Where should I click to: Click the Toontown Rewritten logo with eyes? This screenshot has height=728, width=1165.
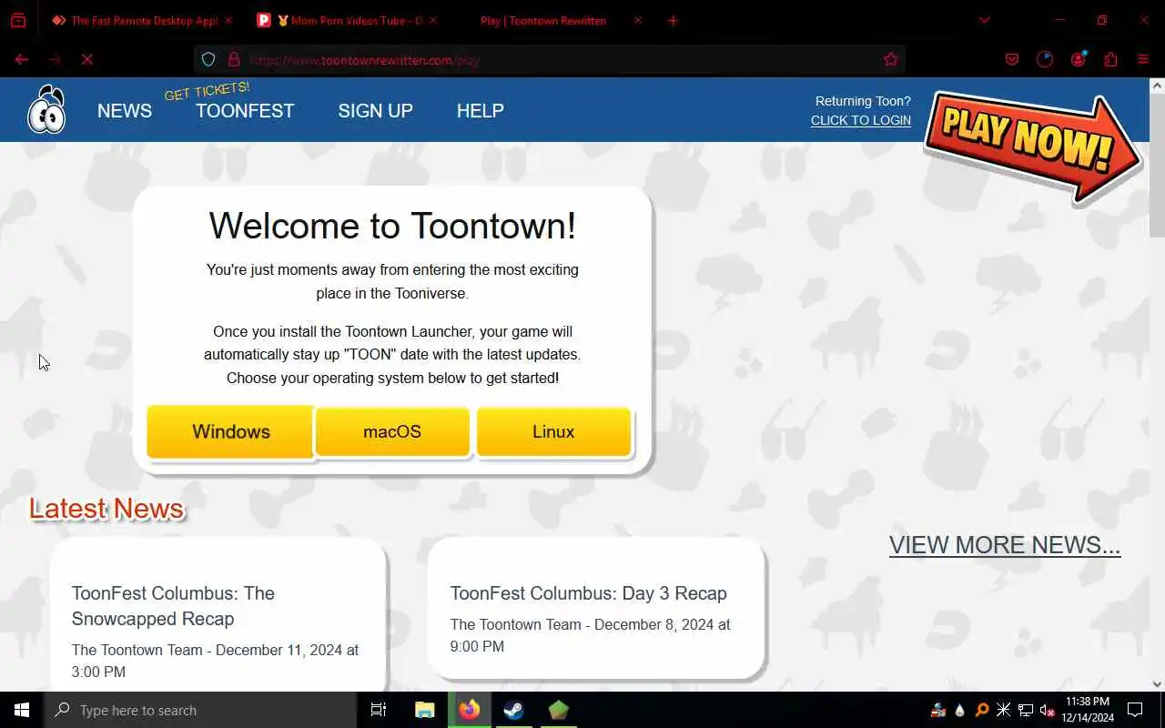(46, 109)
